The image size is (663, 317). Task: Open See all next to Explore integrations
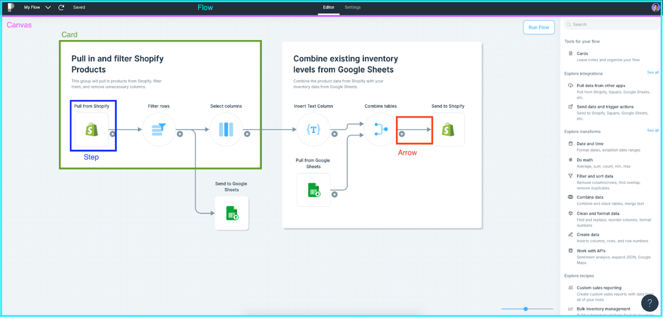pyautogui.click(x=653, y=72)
